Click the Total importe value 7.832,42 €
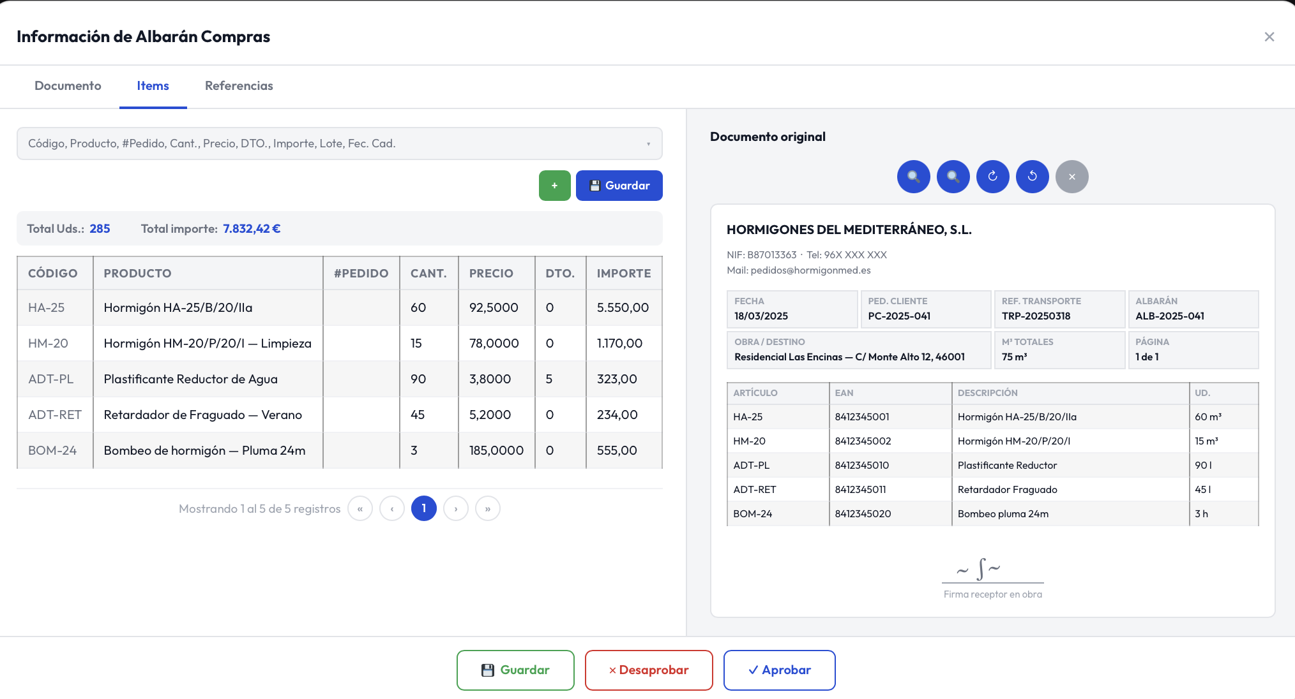The height and width of the screenshot is (699, 1295). click(252, 229)
